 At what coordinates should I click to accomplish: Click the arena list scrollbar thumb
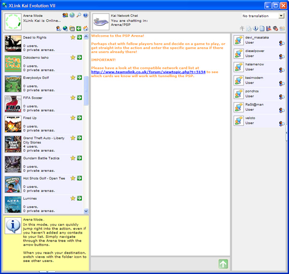tap(86, 91)
